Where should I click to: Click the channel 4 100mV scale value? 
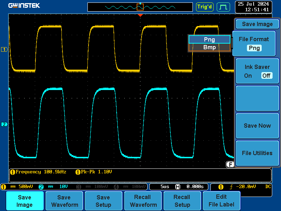coord(138,187)
